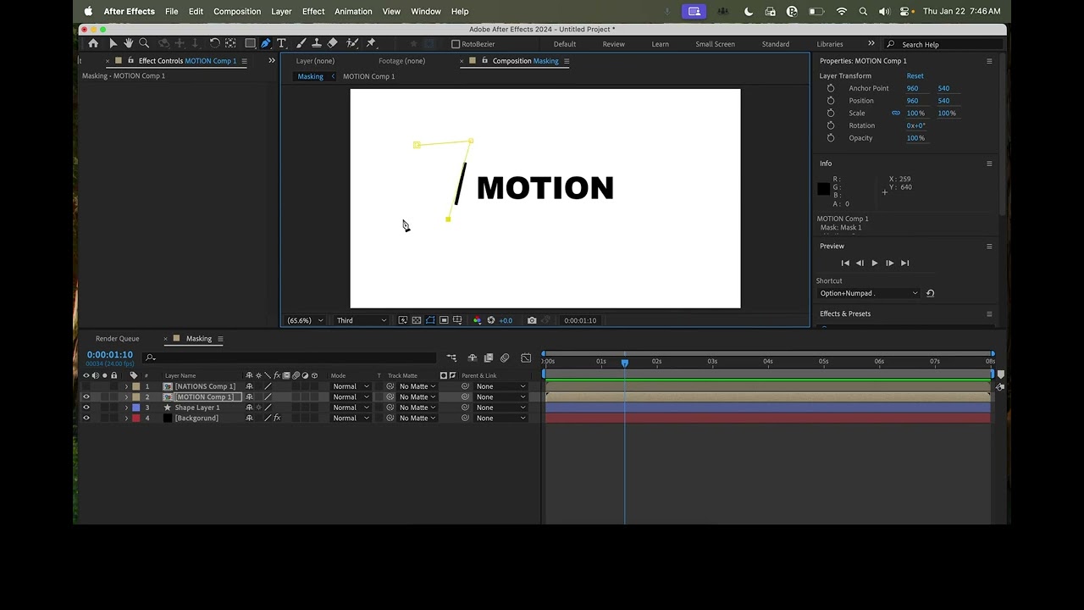Open blend mode dropdown for Backgorund layer

click(351, 418)
